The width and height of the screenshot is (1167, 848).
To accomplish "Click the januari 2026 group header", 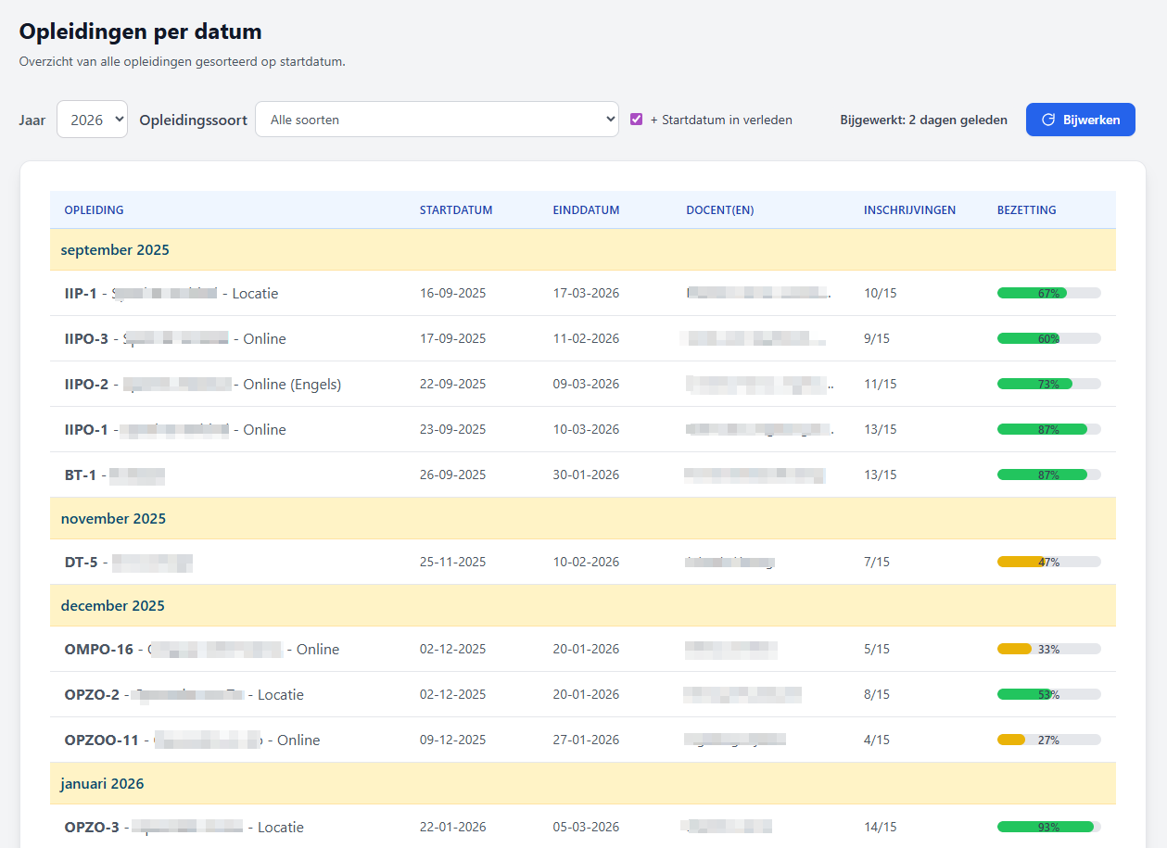I will pos(102,784).
